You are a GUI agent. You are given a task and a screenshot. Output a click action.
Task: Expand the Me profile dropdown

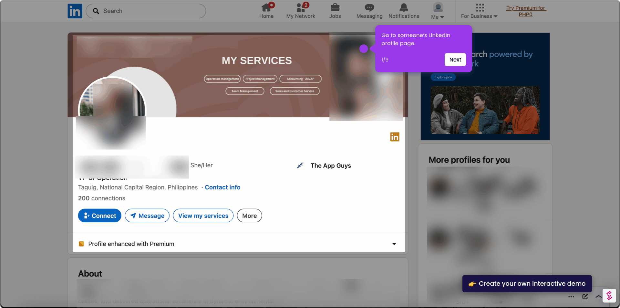pyautogui.click(x=438, y=11)
